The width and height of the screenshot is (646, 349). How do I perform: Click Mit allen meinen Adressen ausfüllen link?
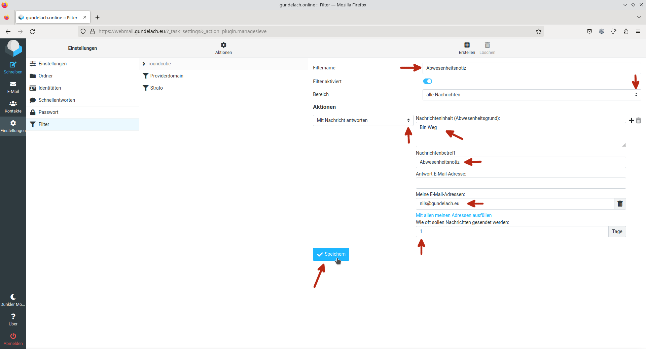pos(454,215)
